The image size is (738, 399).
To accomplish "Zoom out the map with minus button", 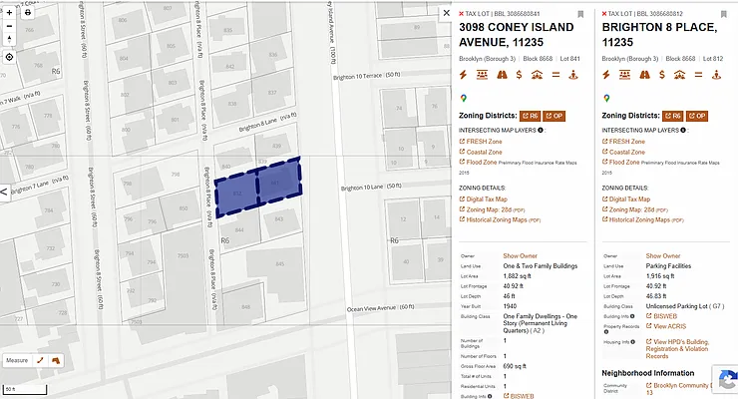I will pyautogui.click(x=9, y=26).
